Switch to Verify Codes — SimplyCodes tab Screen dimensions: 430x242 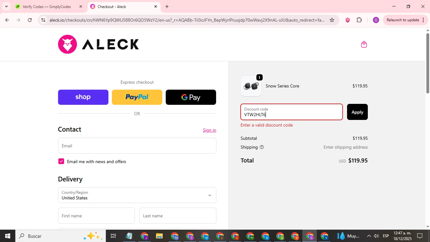pos(47,7)
